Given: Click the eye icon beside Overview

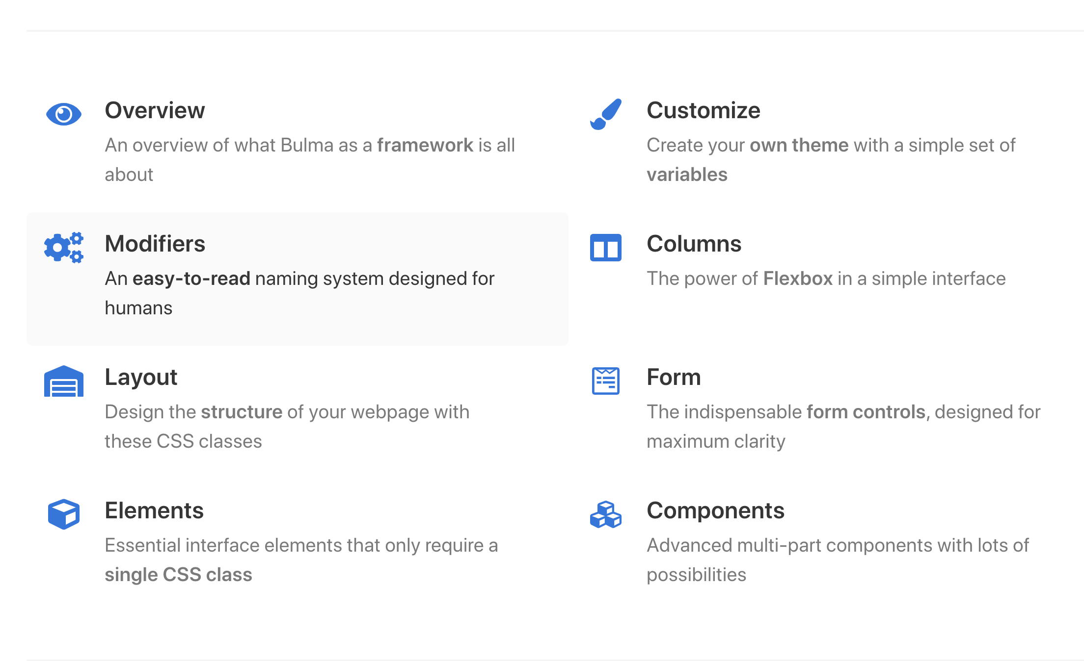Looking at the screenshot, I should pyautogui.click(x=64, y=114).
